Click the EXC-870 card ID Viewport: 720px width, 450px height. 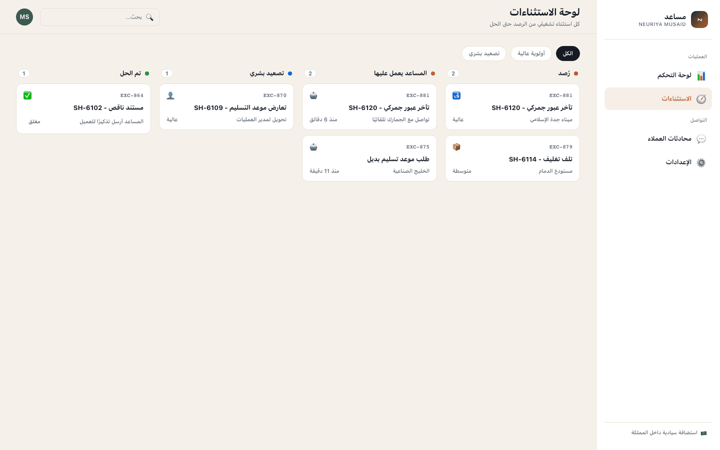(275, 95)
